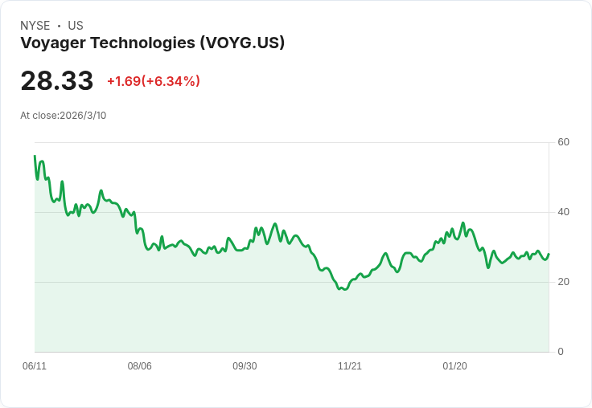
Task: Click the starting peak of the price line
Action: click(x=35, y=155)
